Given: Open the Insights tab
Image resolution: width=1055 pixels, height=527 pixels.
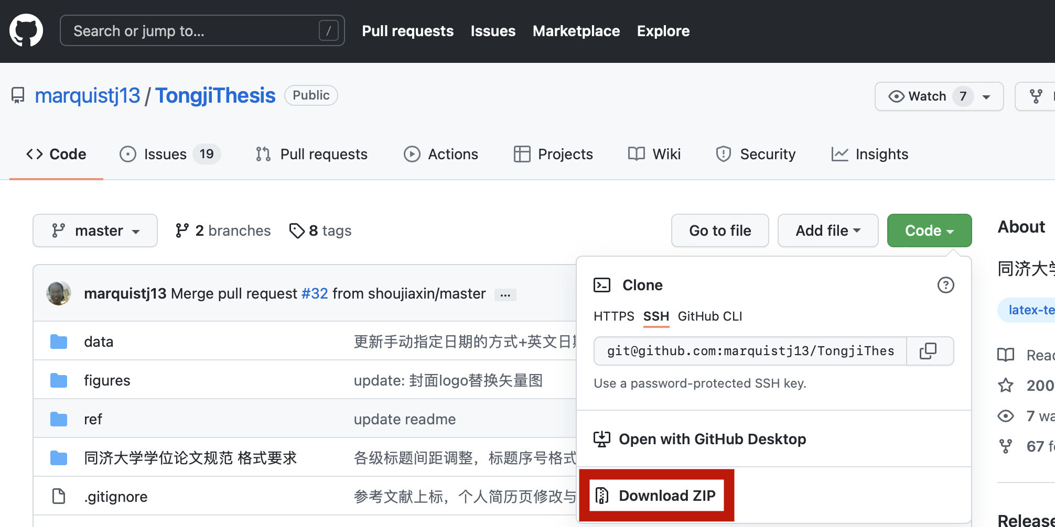Looking at the screenshot, I should click(870, 154).
